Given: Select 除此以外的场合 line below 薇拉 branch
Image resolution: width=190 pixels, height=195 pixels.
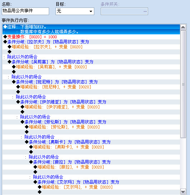Looking at the screenshot, I should [91, 177].
